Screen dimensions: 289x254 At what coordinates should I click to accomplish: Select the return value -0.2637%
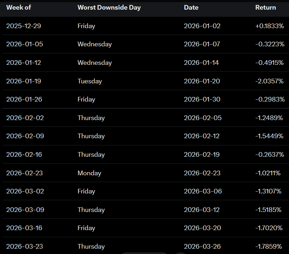coord(270,154)
